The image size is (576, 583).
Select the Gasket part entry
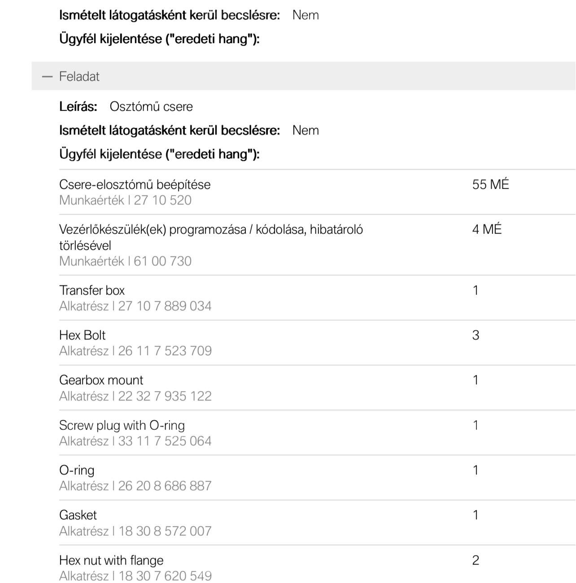click(x=317, y=523)
